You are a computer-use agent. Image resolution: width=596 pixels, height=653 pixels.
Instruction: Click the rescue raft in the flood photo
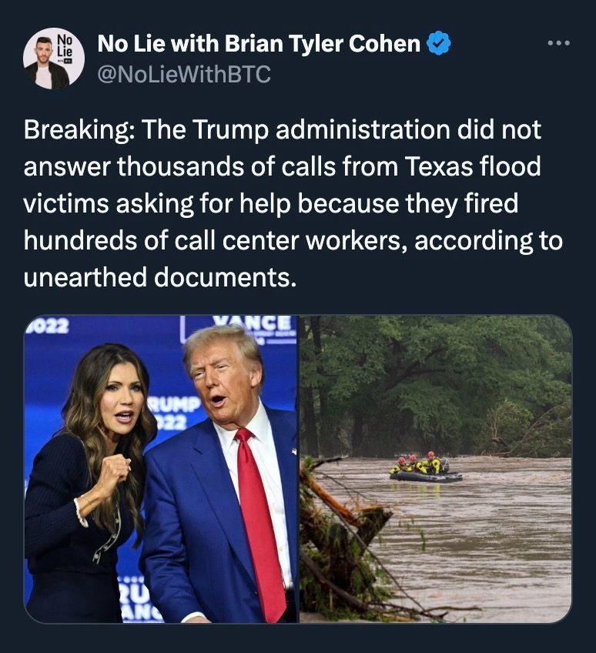point(425,470)
